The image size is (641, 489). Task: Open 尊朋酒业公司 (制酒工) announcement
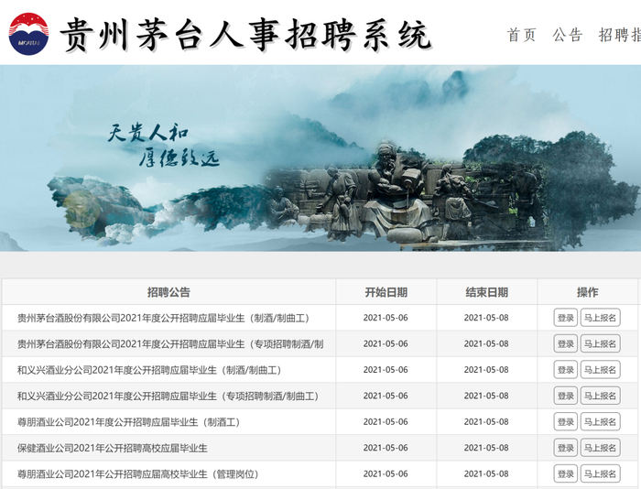coord(129,422)
